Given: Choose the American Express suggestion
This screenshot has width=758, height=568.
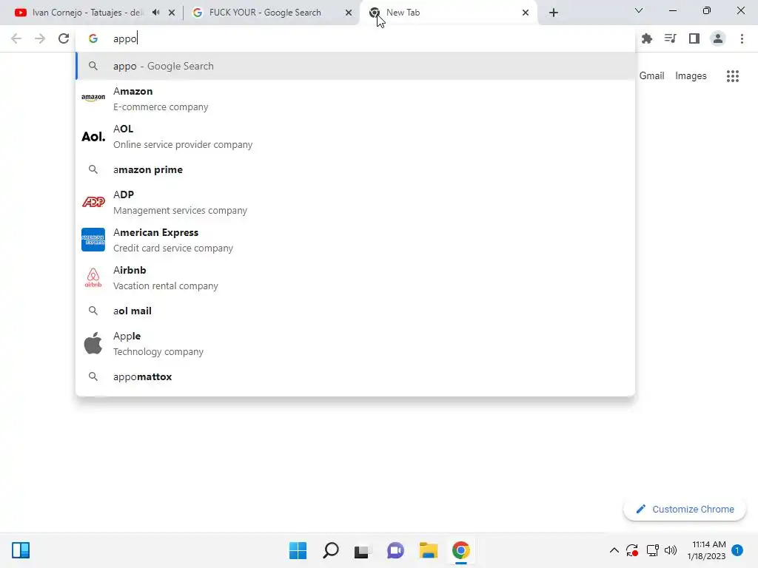Looking at the screenshot, I should coord(355,240).
